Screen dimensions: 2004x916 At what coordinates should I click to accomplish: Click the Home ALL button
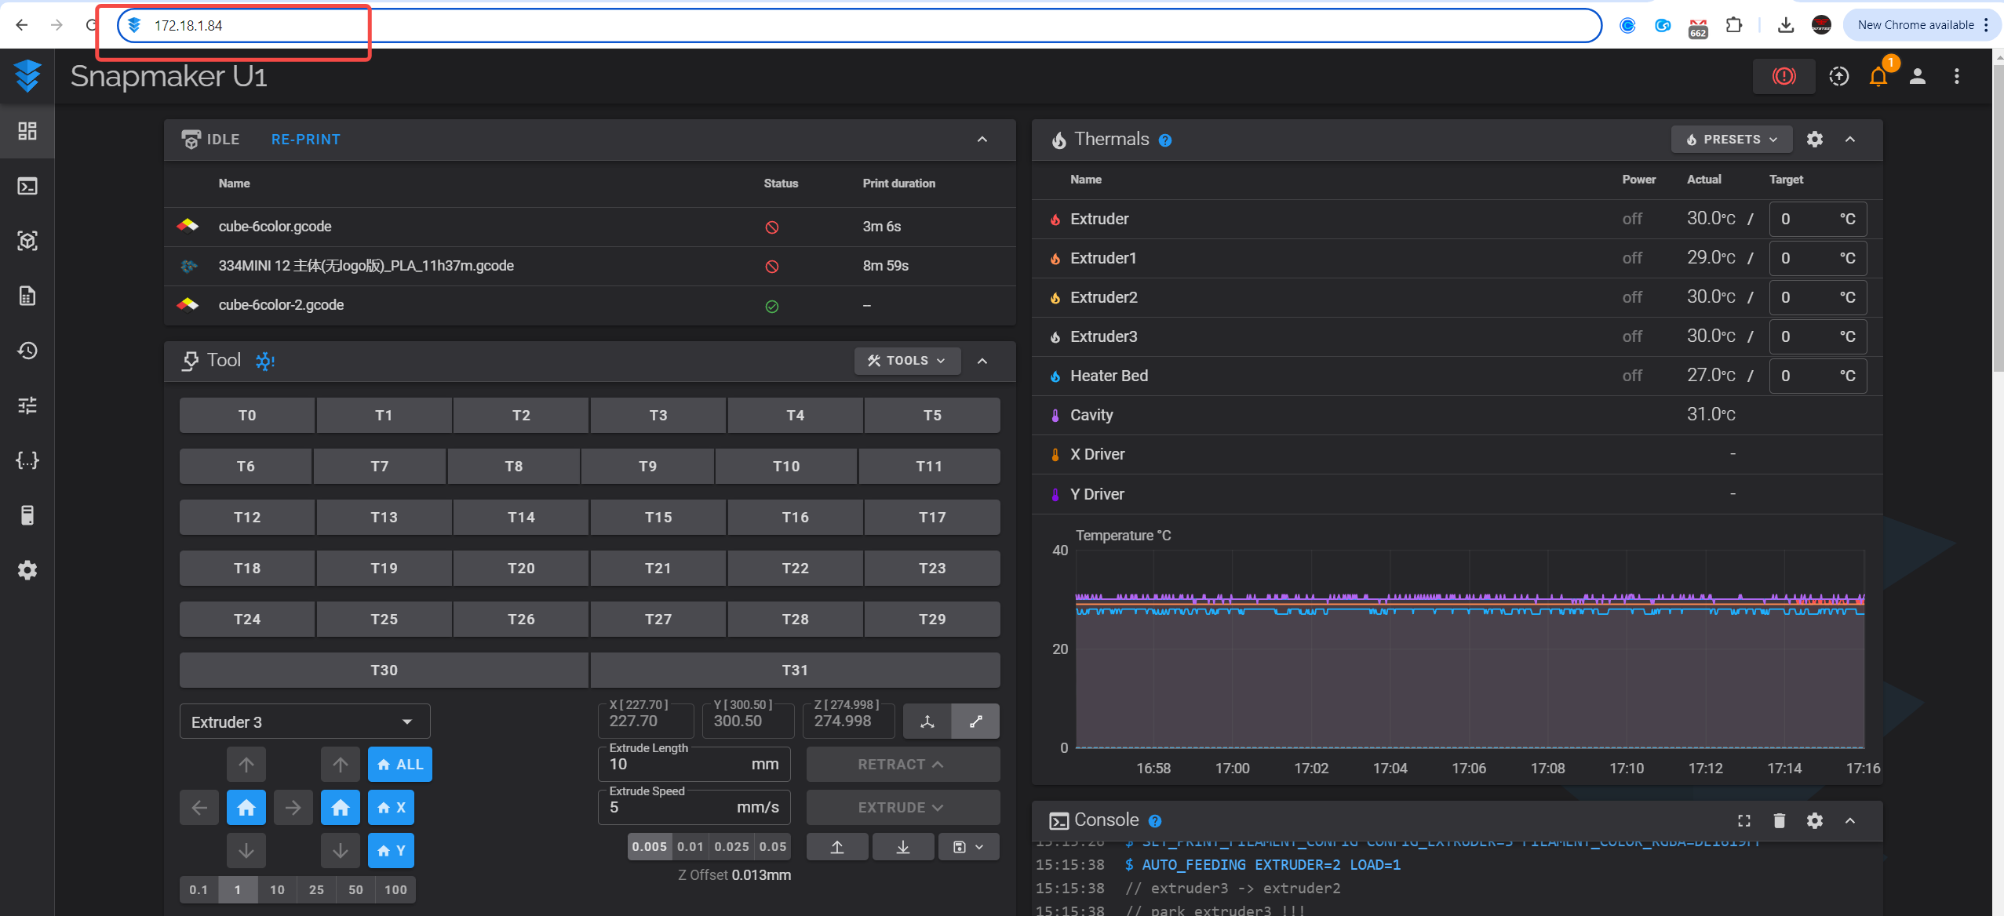[400, 765]
